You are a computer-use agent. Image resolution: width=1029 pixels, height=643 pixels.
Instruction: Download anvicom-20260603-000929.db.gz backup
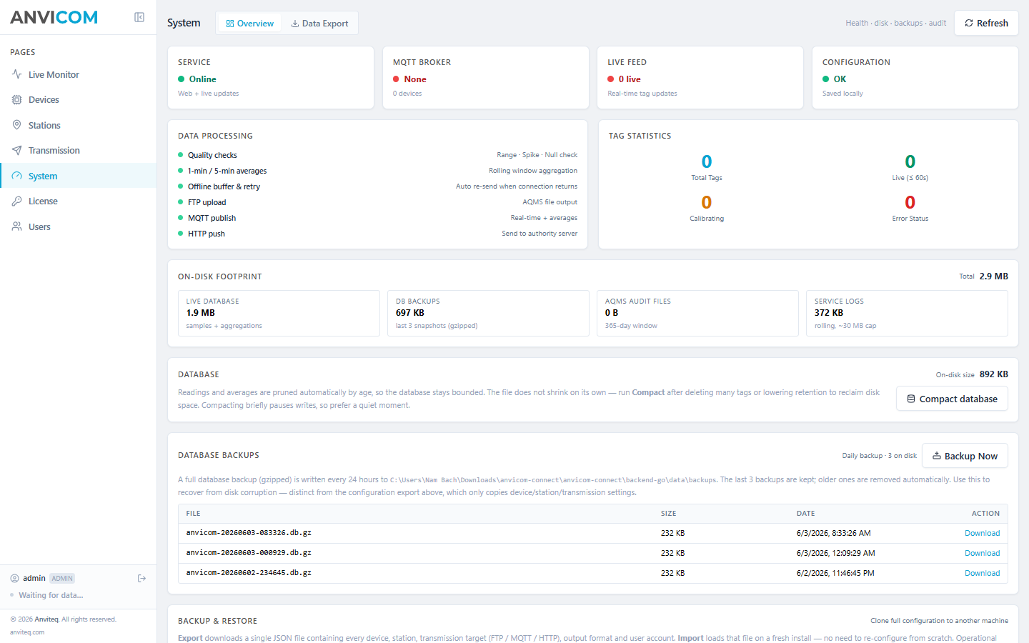point(982,553)
